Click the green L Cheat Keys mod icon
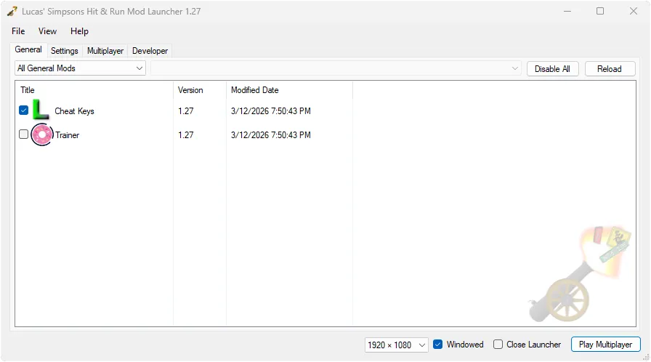 41,110
